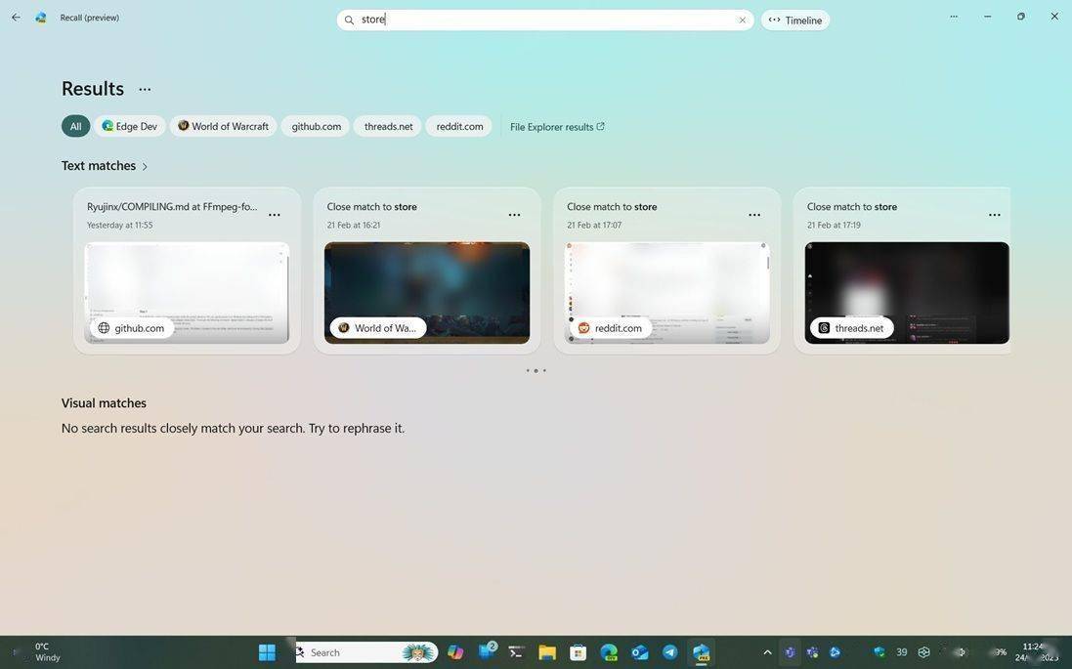1072x669 pixels.
Task: Open the taskbar app with badge 2
Action: [x=487, y=651]
